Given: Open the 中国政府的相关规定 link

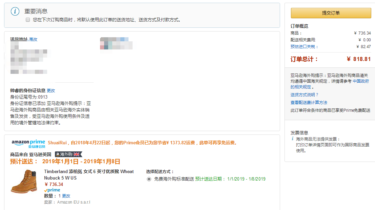Looking at the screenshot, I should click(330, 84).
